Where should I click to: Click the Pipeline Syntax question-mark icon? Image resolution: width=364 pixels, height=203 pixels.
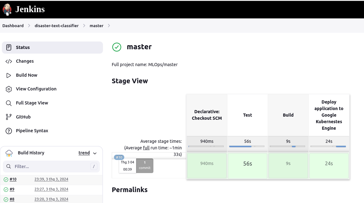pyautogui.click(x=8, y=131)
